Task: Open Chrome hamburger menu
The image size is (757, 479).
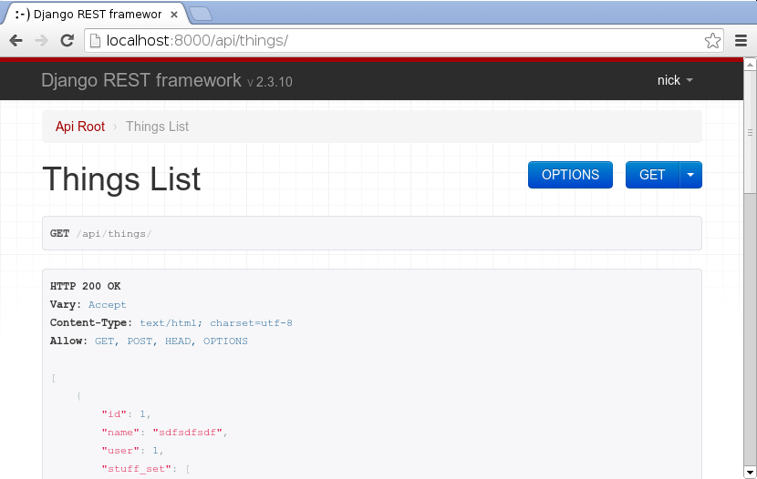Action: point(741,40)
